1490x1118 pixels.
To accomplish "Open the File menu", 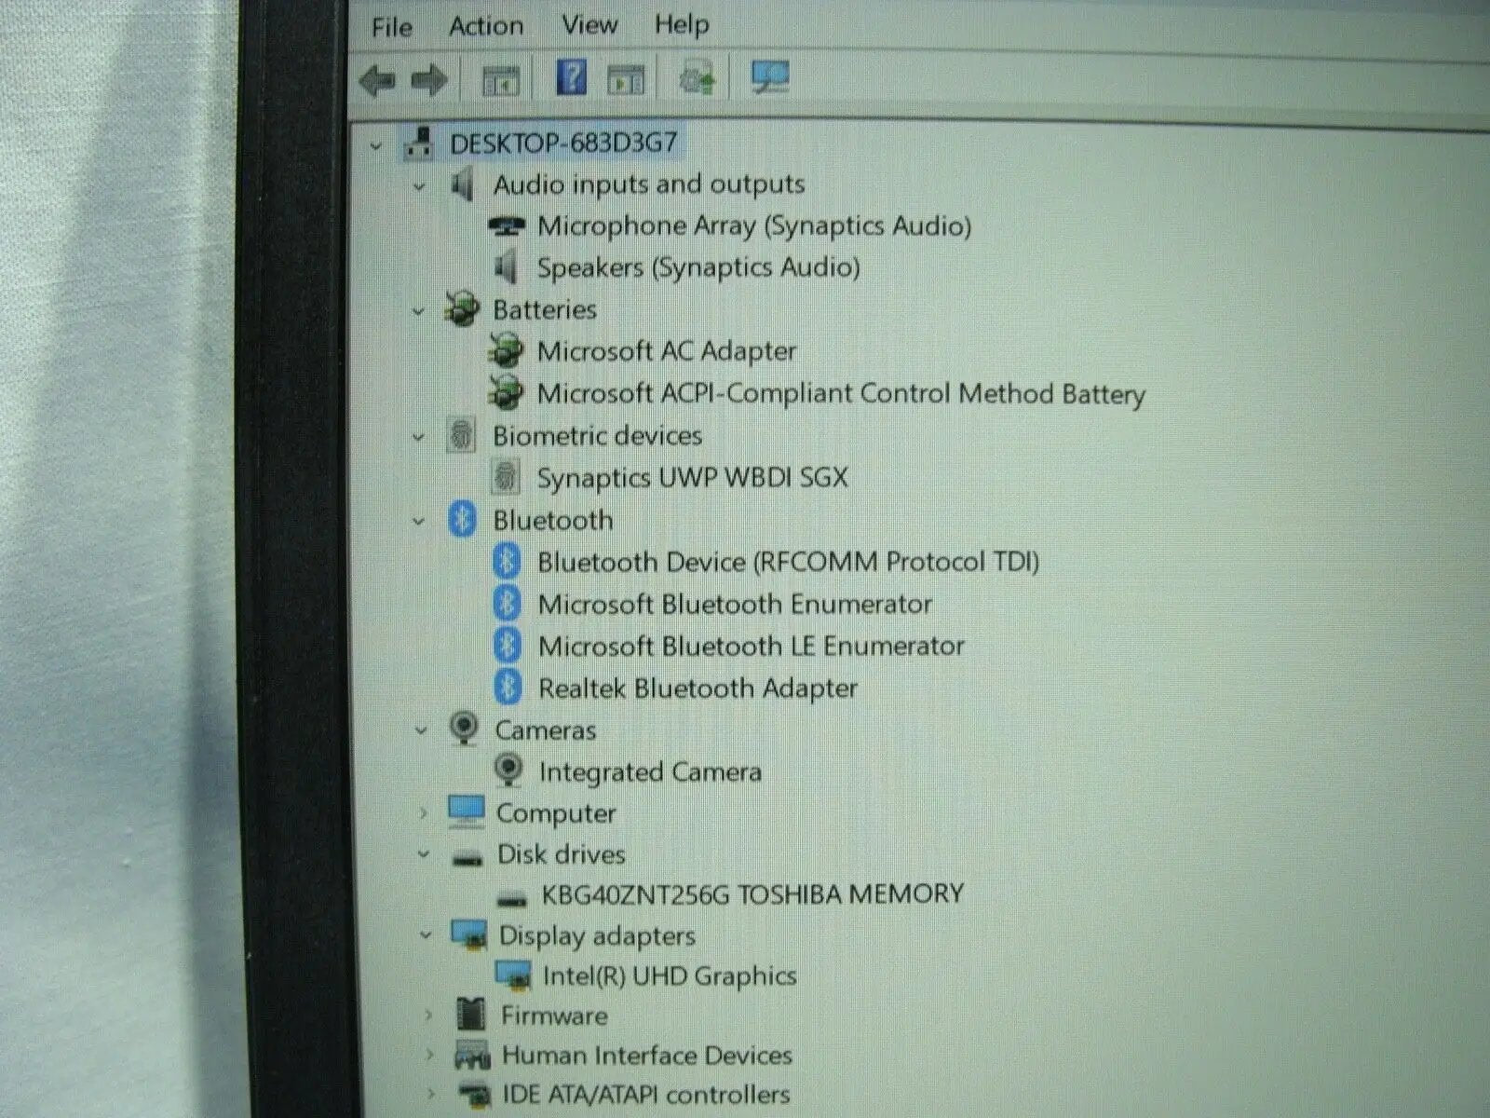I will coord(391,27).
